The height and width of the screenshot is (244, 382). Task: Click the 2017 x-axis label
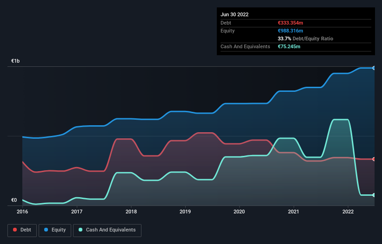(x=77, y=212)
